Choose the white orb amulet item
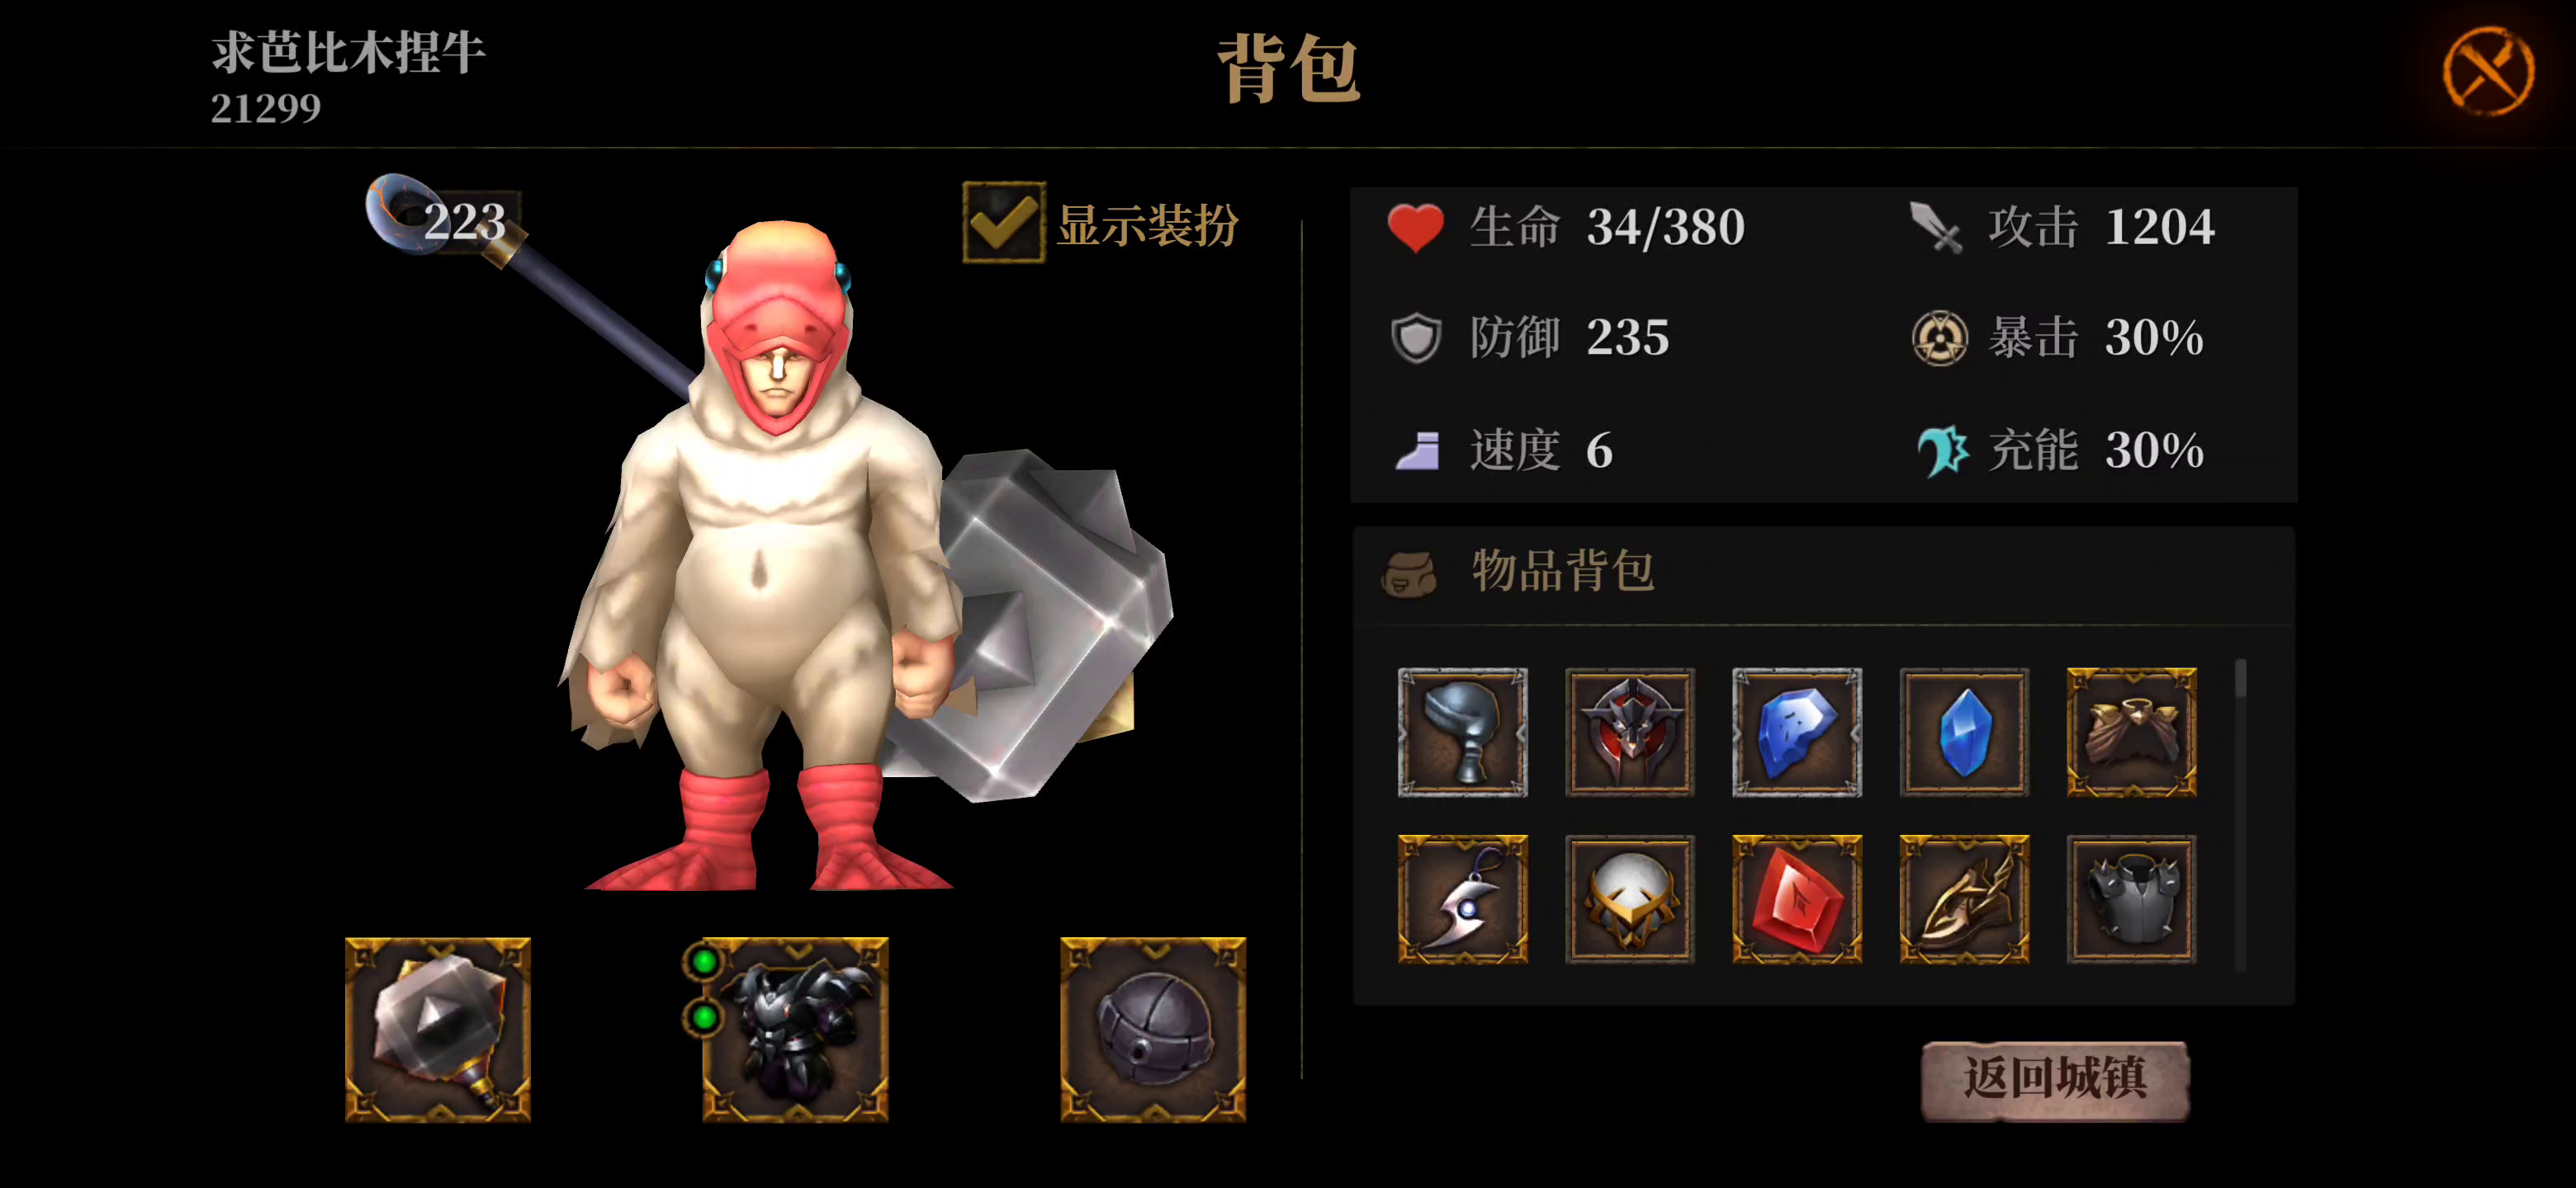Viewport: 2576px width, 1188px height. [x=1629, y=899]
